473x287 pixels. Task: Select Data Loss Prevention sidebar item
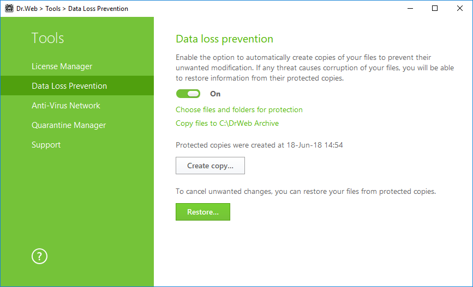[x=77, y=86]
